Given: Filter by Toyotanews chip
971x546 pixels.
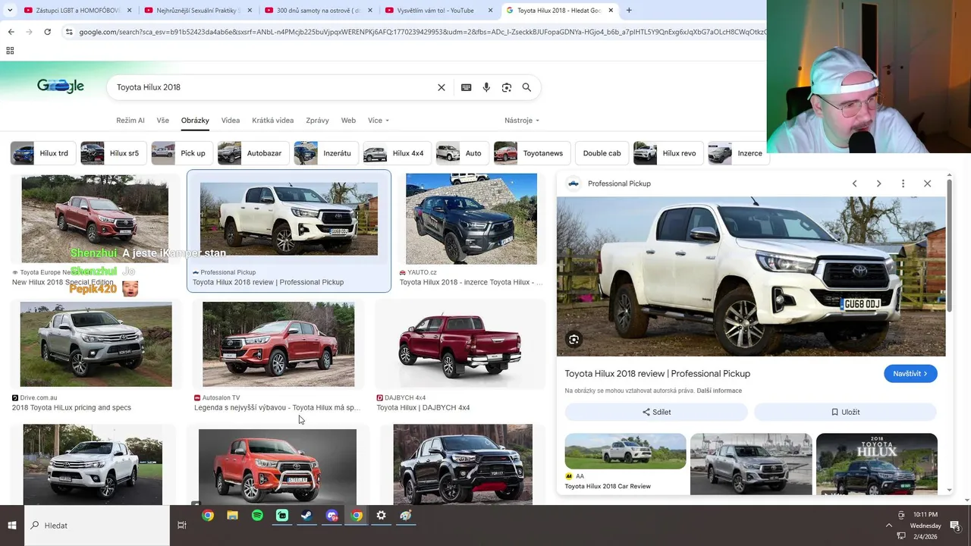Looking at the screenshot, I should pos(532,153).
